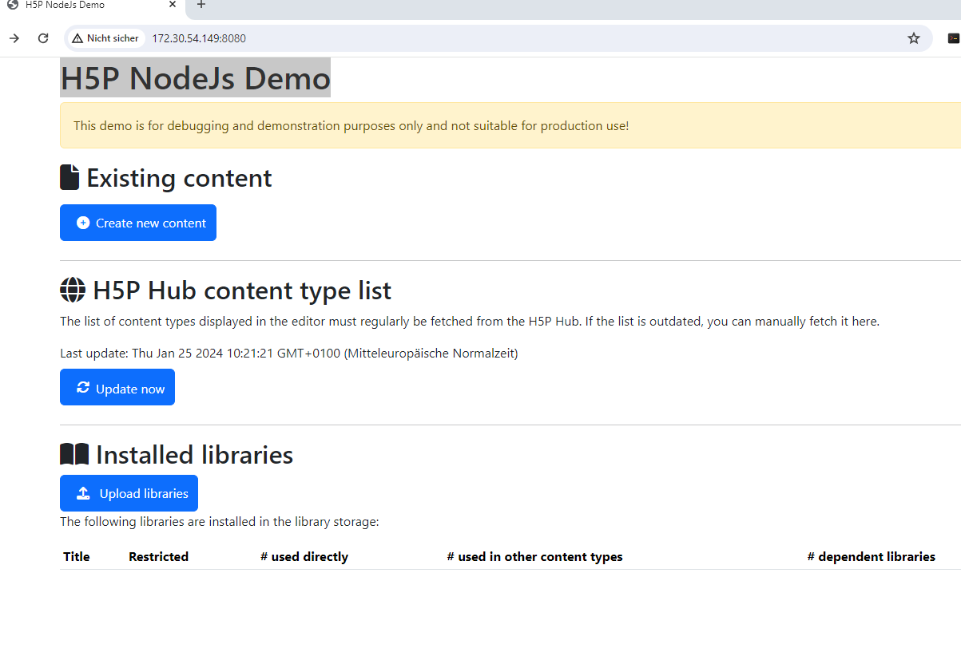Click the Upload libraries button

129,493
